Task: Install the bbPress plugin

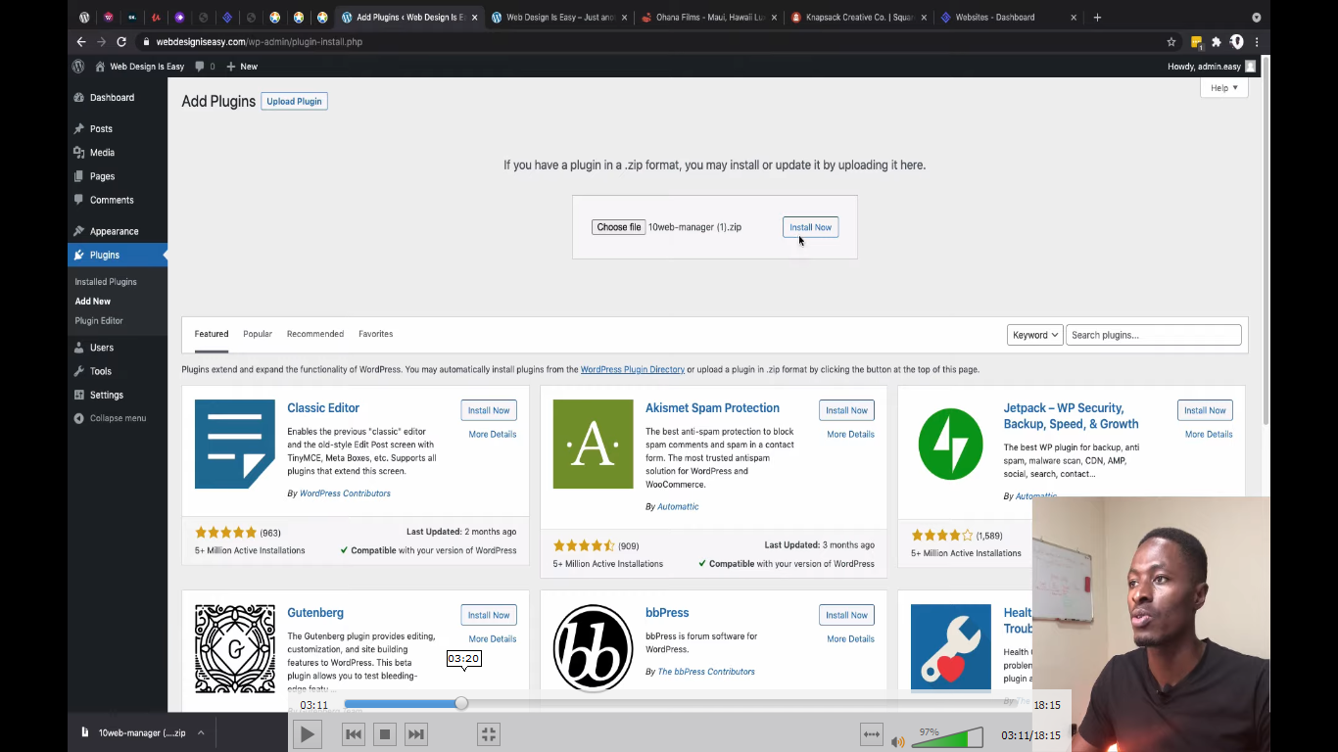Action: 846,615
